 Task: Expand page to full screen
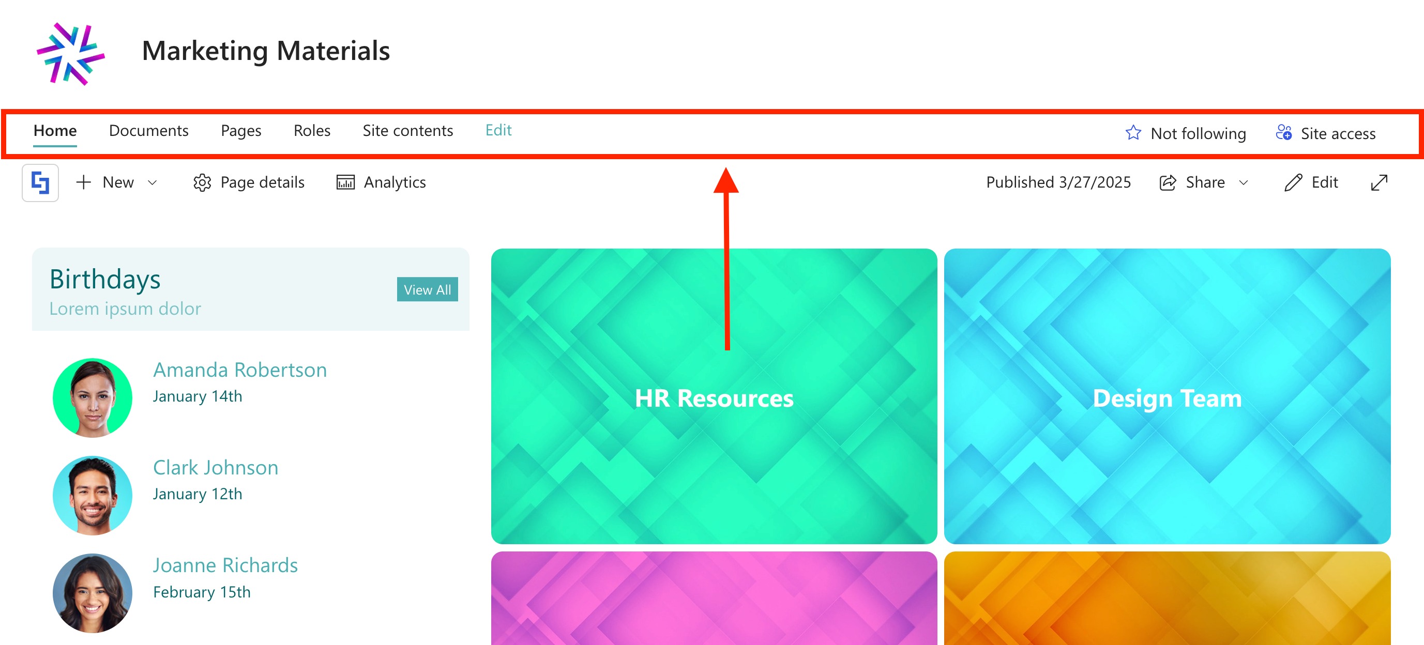[1378, 182]
